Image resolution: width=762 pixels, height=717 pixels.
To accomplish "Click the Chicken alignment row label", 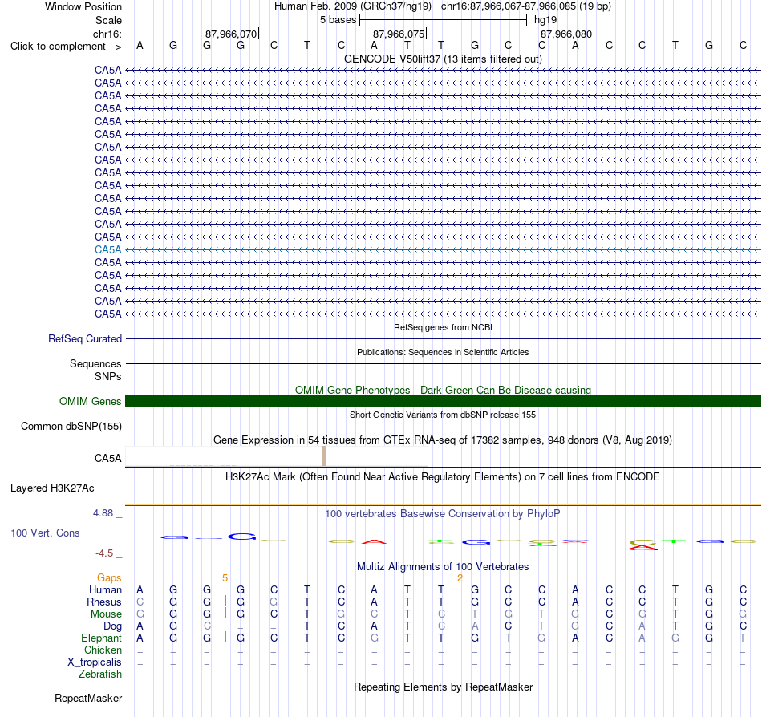I will point(103,650).
